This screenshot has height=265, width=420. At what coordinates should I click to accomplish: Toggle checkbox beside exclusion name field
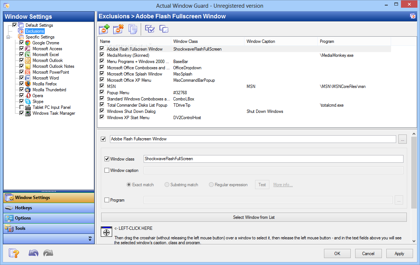[103, 139]
